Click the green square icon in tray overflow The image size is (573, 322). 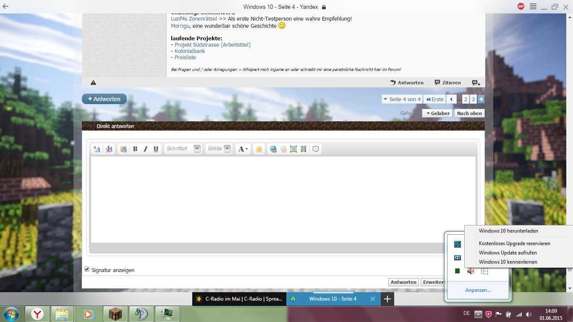[x=458, y=271]
